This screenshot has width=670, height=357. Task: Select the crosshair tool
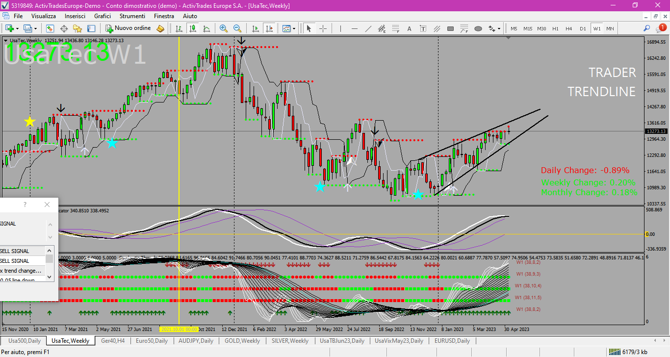pyautogui.click(x=323, y=28)
